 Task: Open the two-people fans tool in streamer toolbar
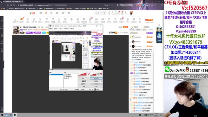[90, 19]
